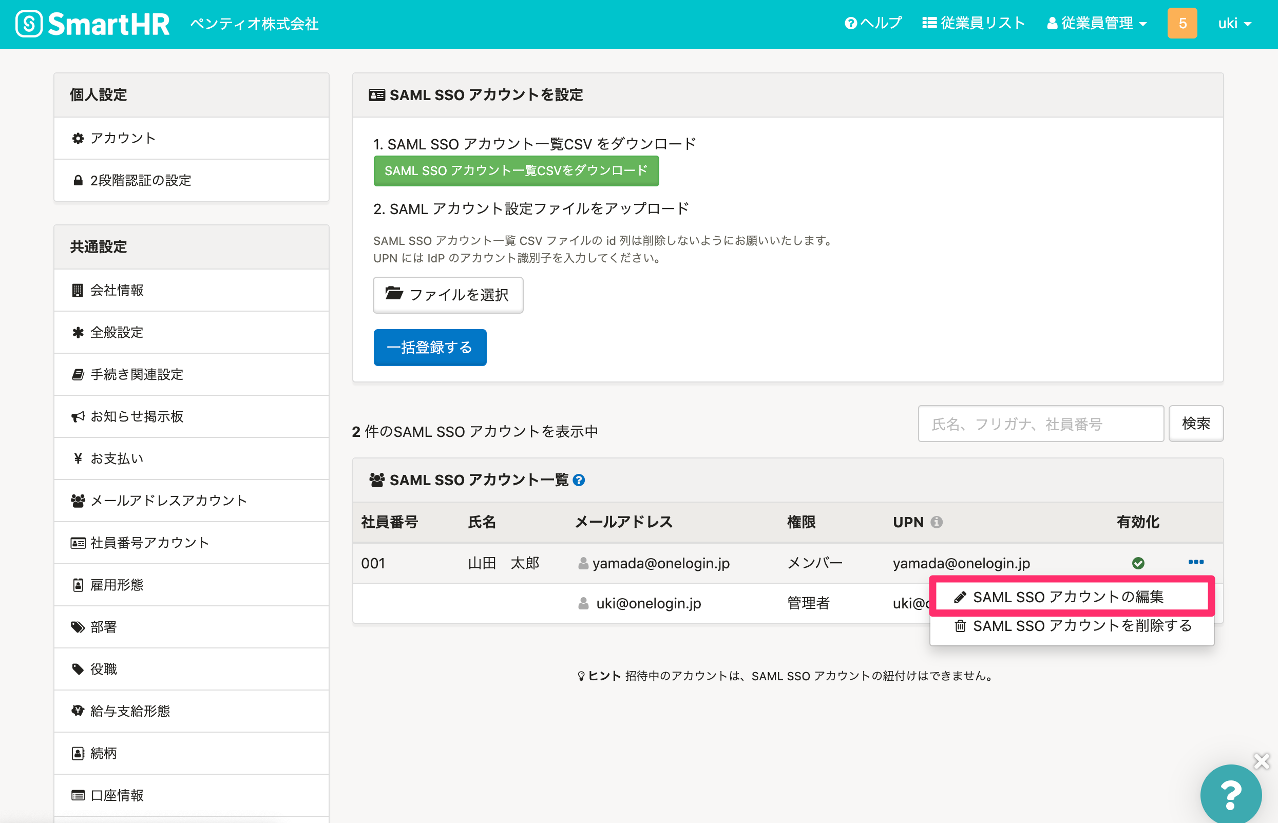Image resolution: width=1278 pixels, height=823 pixels.
Task: Close the help widget with X
Action: [x=1262, y=761]
